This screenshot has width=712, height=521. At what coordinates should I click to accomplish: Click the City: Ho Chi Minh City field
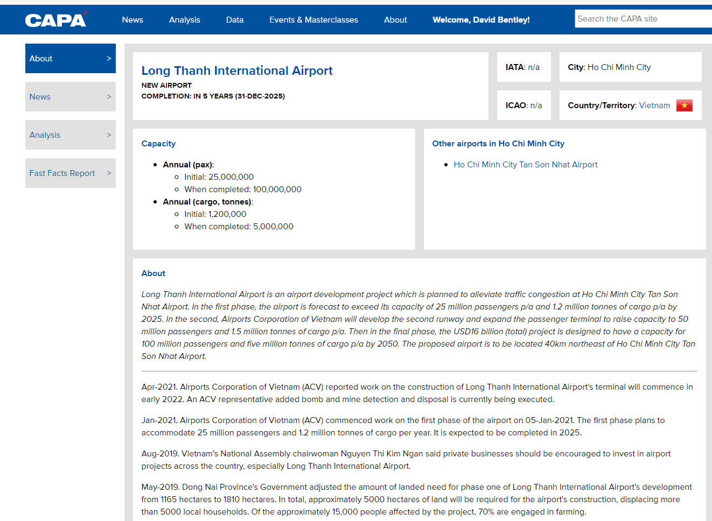(631, 67)
